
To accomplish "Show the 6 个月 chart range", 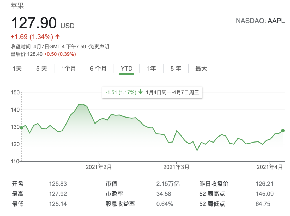I will 98,69.
